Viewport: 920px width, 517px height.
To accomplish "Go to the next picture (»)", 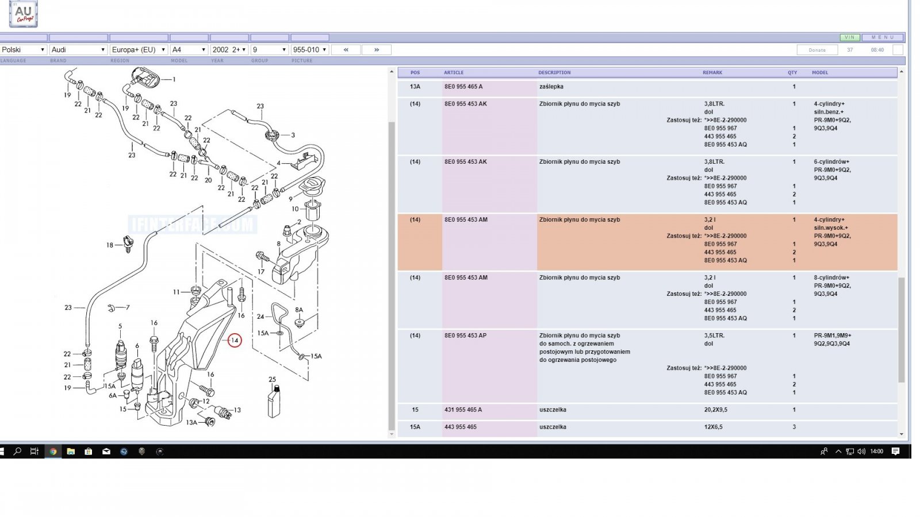I will coord(377,50).
